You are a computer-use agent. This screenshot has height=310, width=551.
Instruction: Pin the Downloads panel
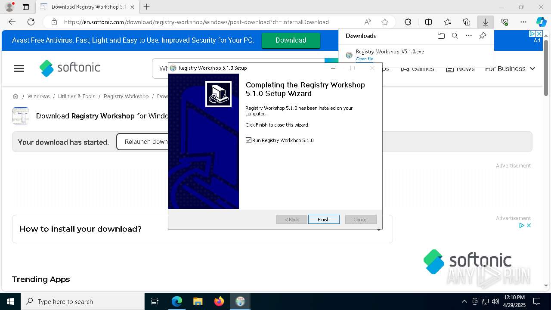coord(483,36)
